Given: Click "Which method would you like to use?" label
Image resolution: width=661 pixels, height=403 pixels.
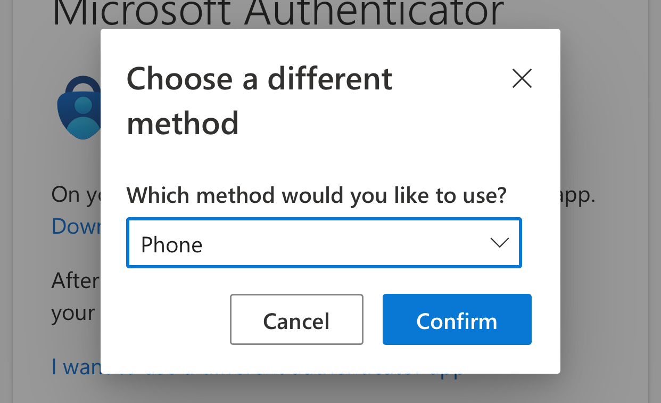Looking at the screenshot, I should click(x=316, y=196).
